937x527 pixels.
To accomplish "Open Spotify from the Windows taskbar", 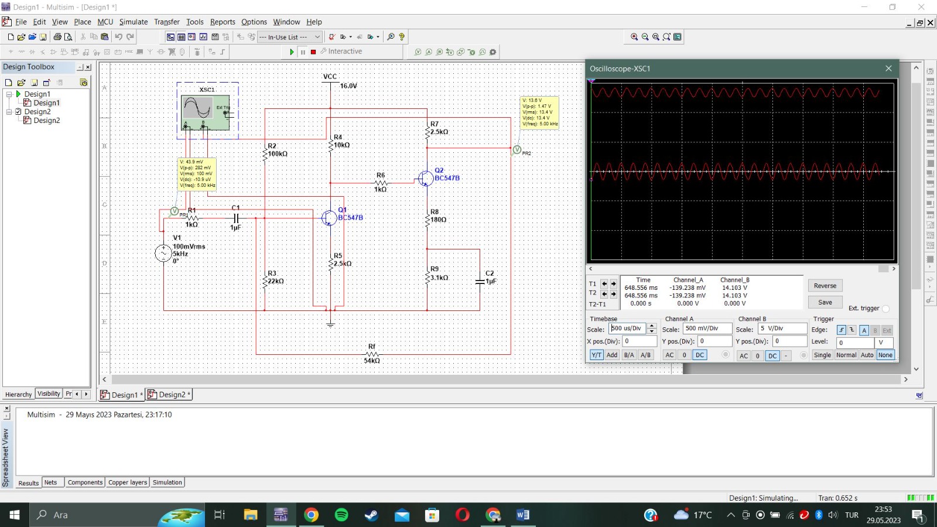I will tap(341, 515).
